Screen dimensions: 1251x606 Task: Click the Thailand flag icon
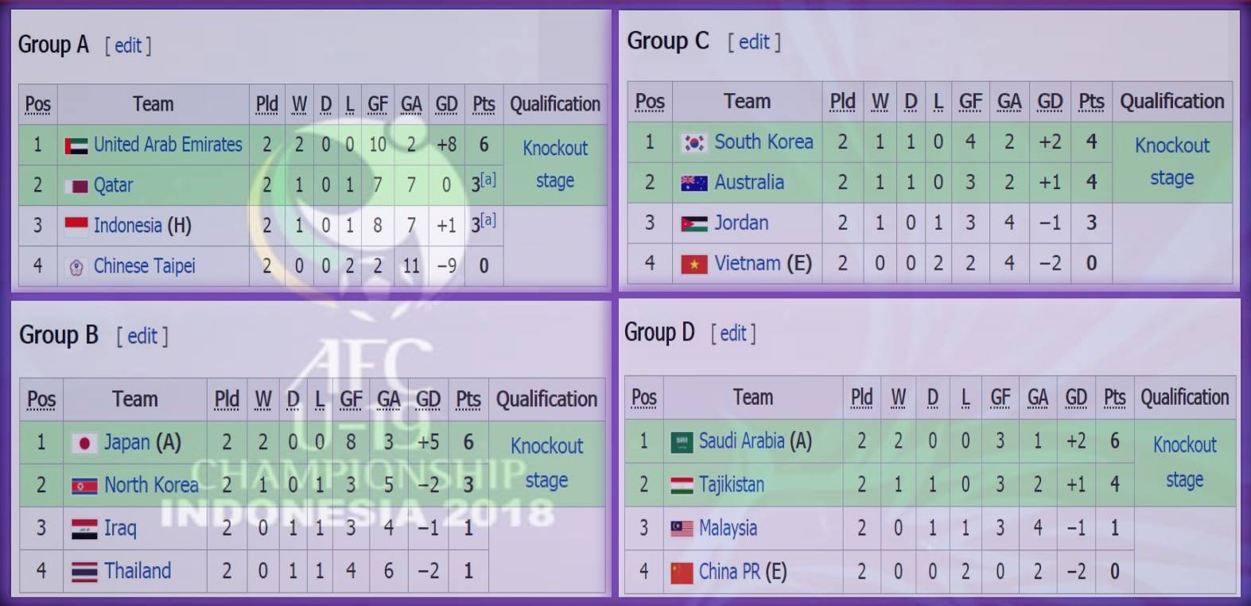(x=84, y=572)
